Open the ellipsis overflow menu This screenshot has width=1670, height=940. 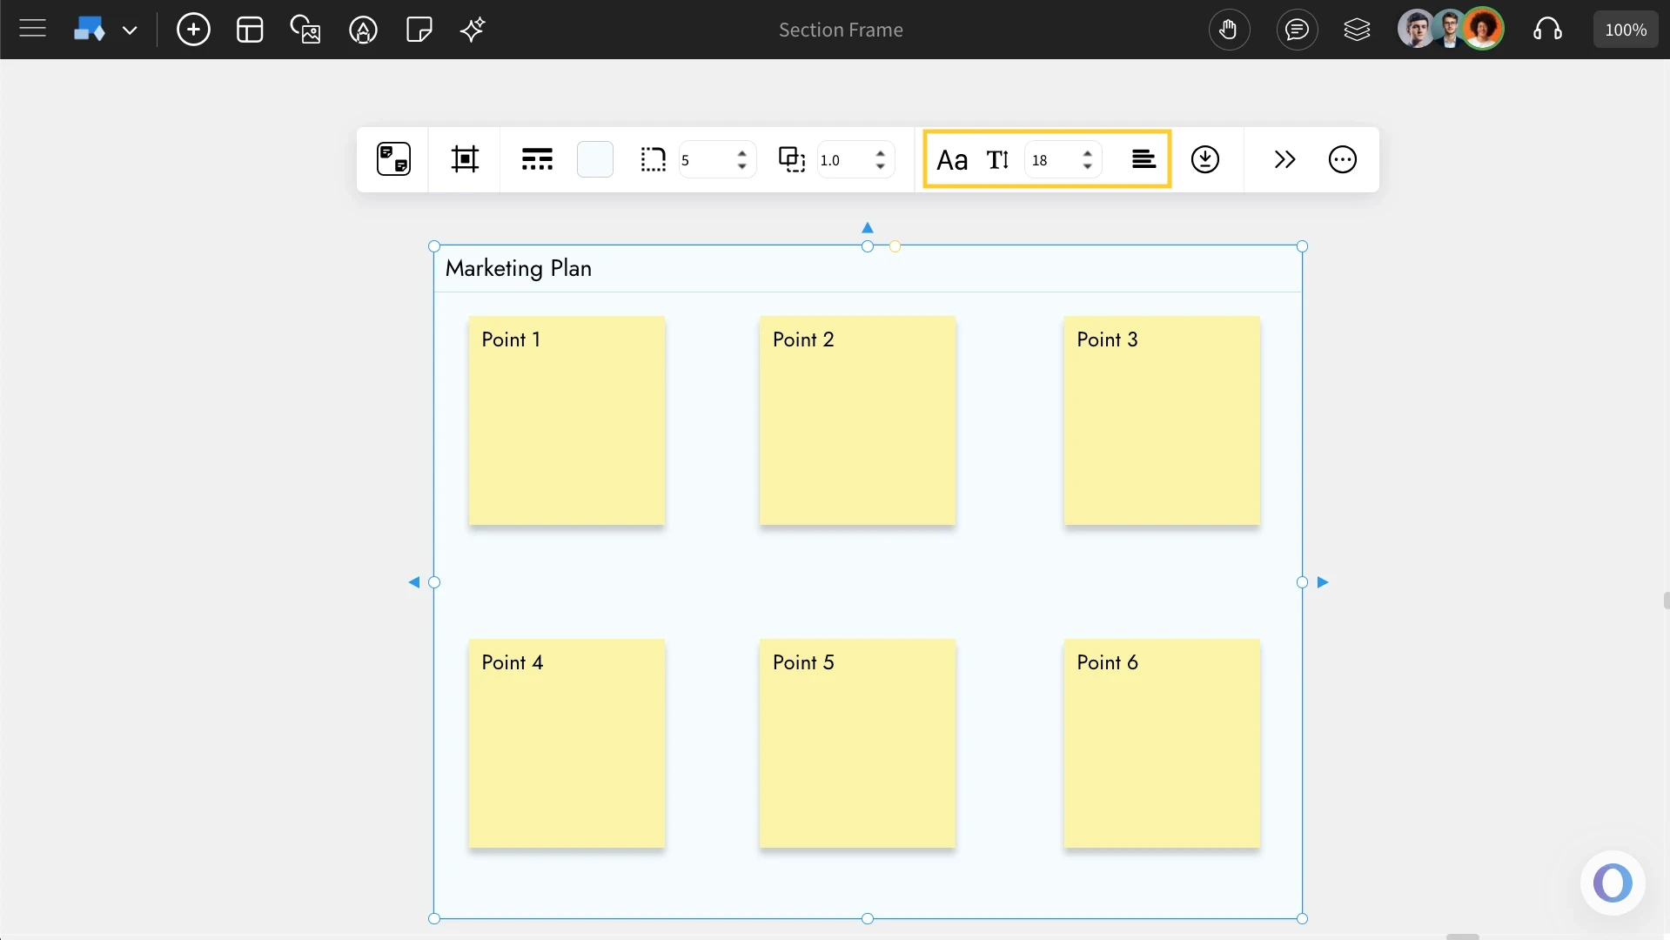click(x=1342, y=159)
